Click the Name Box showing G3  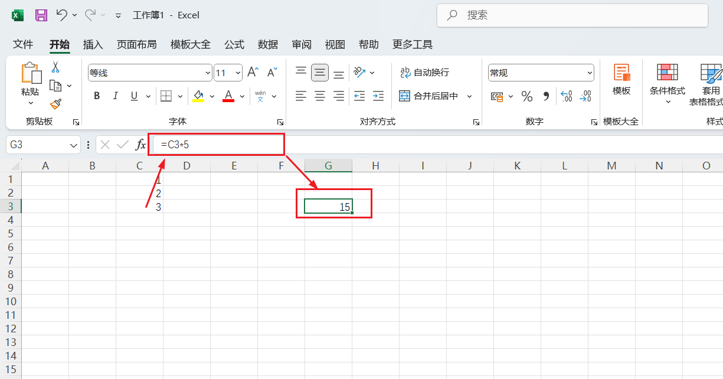tap(37, 145)
